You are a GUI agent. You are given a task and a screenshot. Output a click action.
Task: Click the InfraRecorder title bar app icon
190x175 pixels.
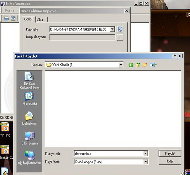click(2, 4)
